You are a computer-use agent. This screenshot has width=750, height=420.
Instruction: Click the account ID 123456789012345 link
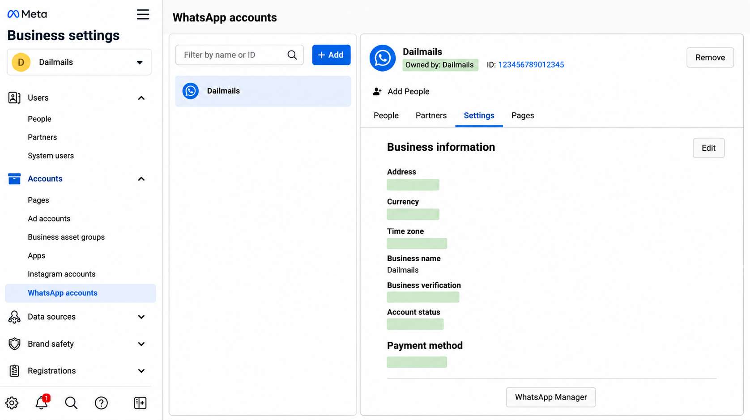point(531,65)
